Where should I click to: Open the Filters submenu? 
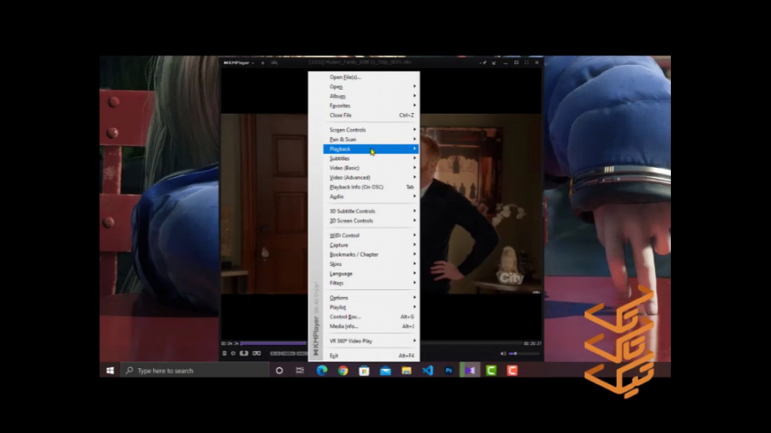tap(371, 283)
